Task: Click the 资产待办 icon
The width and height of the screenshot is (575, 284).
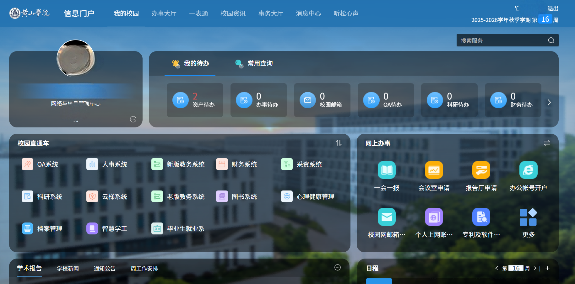Action: [181, 100]
